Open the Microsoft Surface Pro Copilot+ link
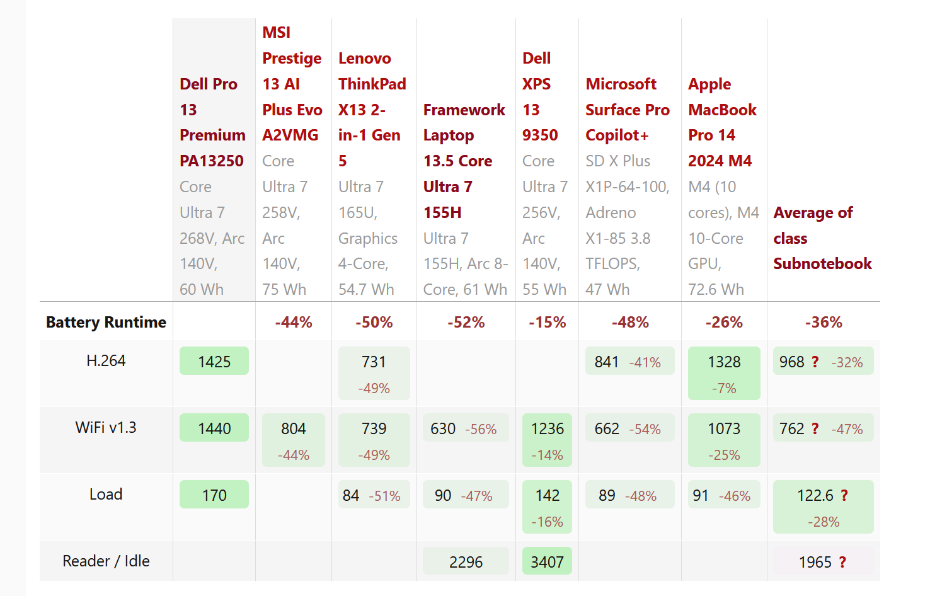 pos(627,110)
